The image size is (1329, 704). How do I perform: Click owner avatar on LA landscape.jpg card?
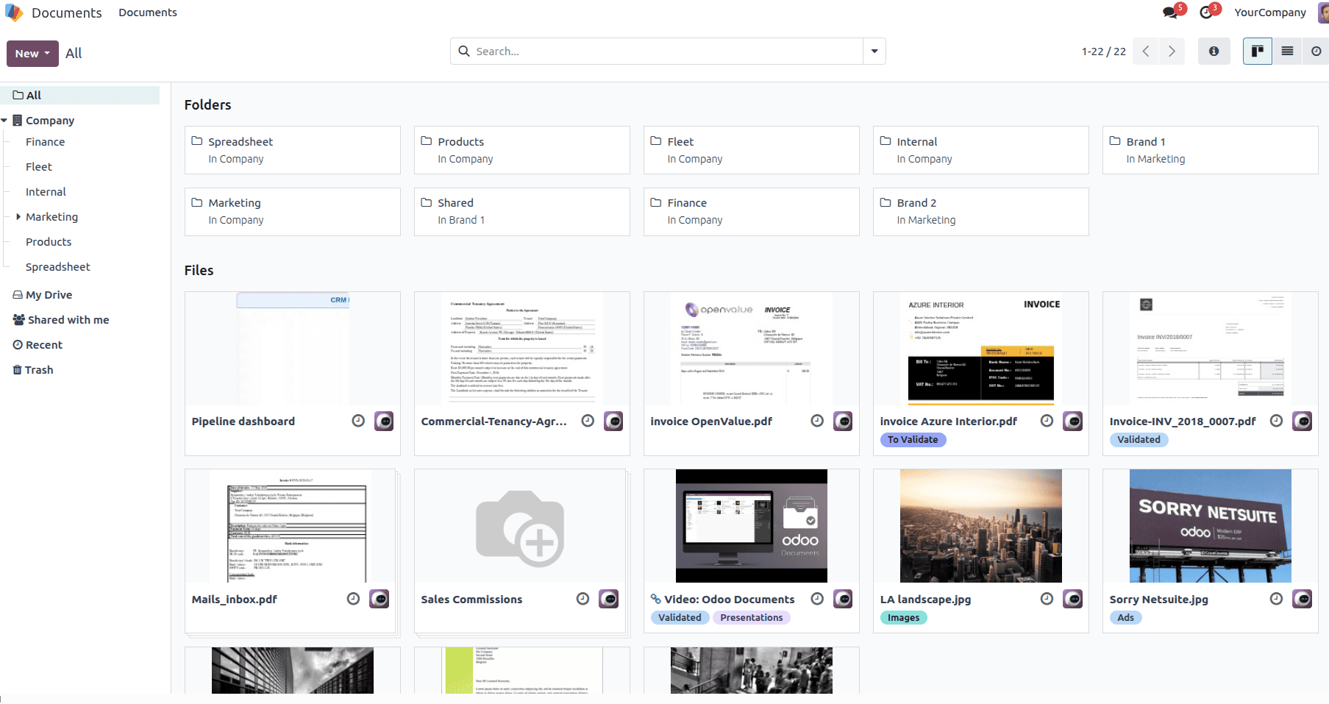(1073, 599)
